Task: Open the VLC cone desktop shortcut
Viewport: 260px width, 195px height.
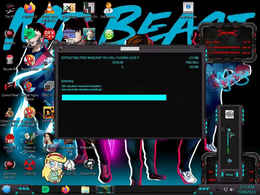Action: click(x=50, y=12)
